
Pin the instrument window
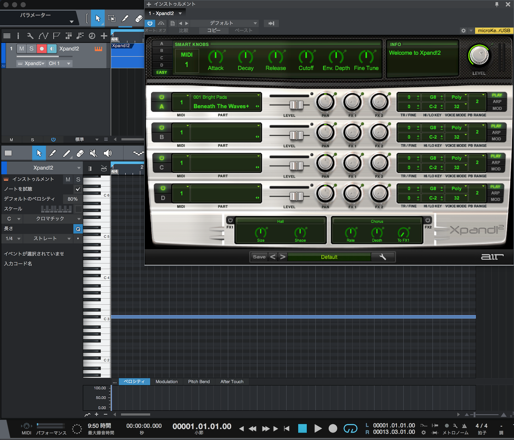point(497,4)
